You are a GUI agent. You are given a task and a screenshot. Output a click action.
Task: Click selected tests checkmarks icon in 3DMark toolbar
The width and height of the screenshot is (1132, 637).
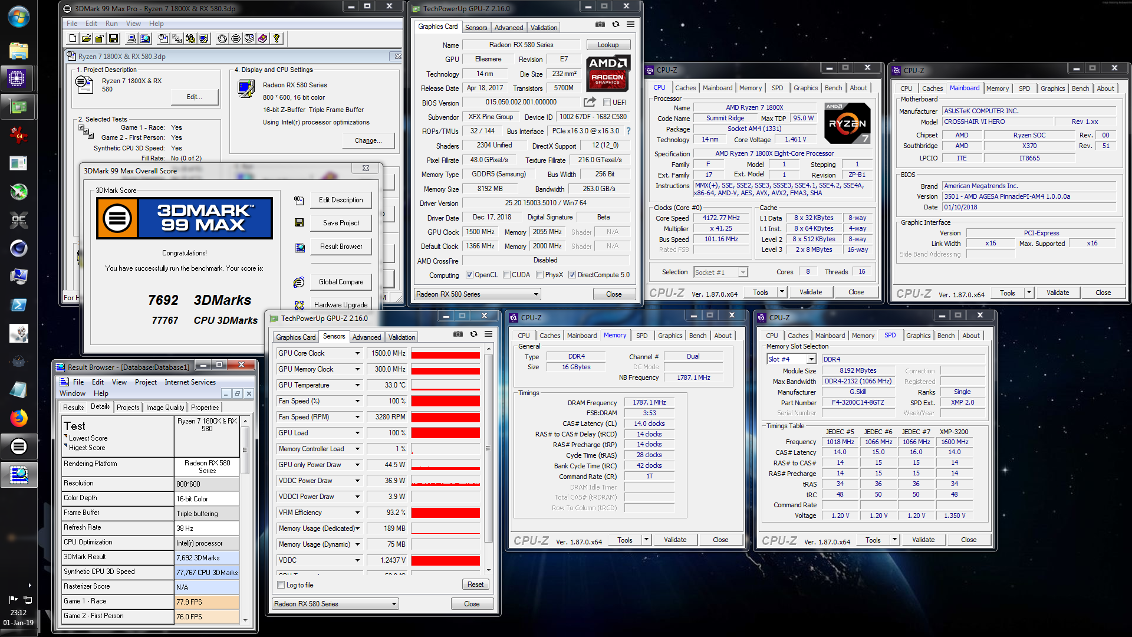click(176, 38)
